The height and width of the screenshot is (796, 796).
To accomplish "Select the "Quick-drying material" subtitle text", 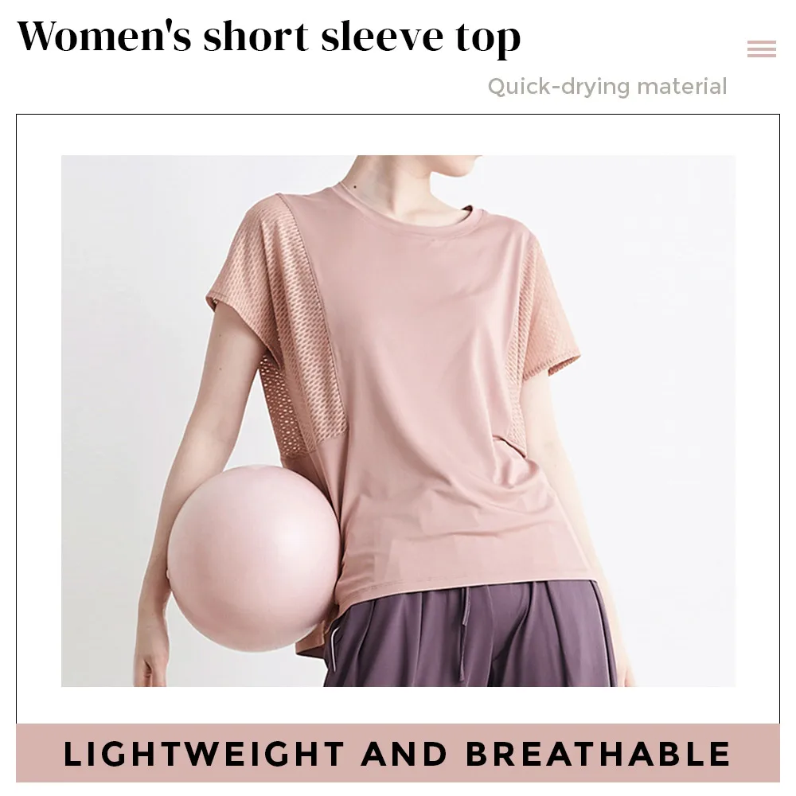I will point(607,87).
